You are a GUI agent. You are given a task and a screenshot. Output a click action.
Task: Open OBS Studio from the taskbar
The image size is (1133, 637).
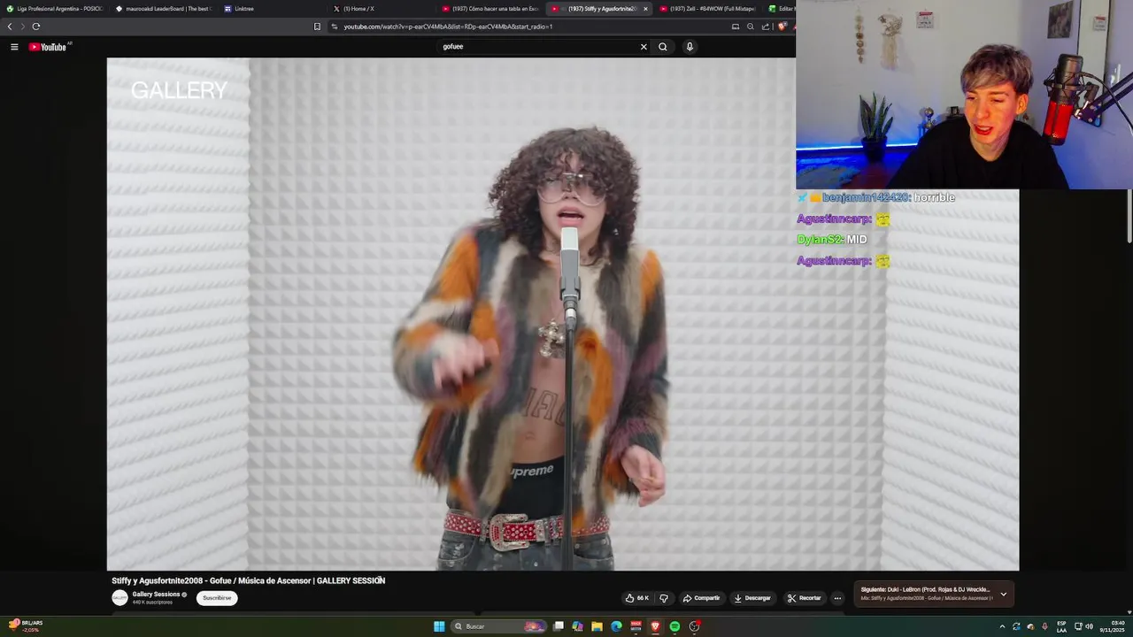pos(695,626)
